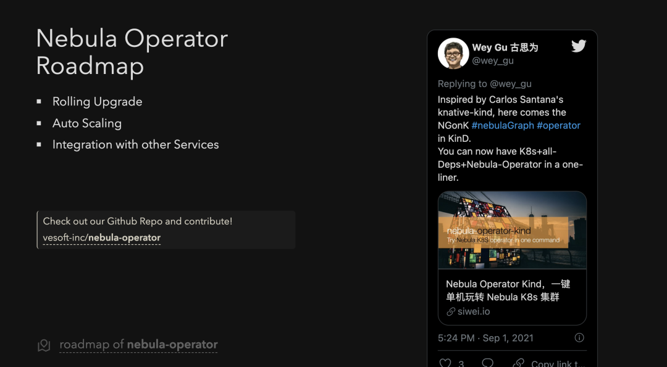
Task: Like the tweet with heart icon
Action: (x=445, y=363)
